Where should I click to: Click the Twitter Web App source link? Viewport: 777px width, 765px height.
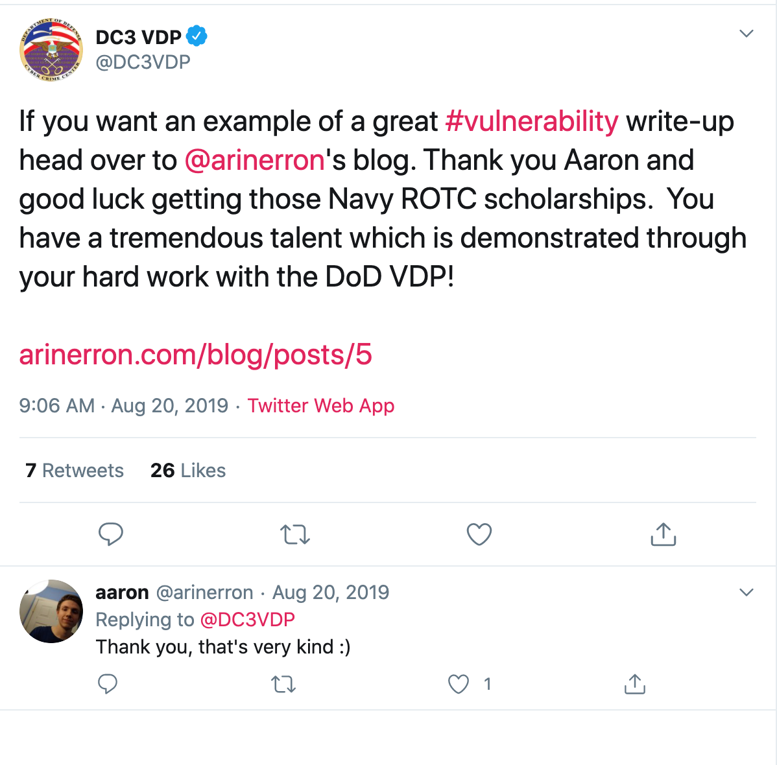(320, 406)
